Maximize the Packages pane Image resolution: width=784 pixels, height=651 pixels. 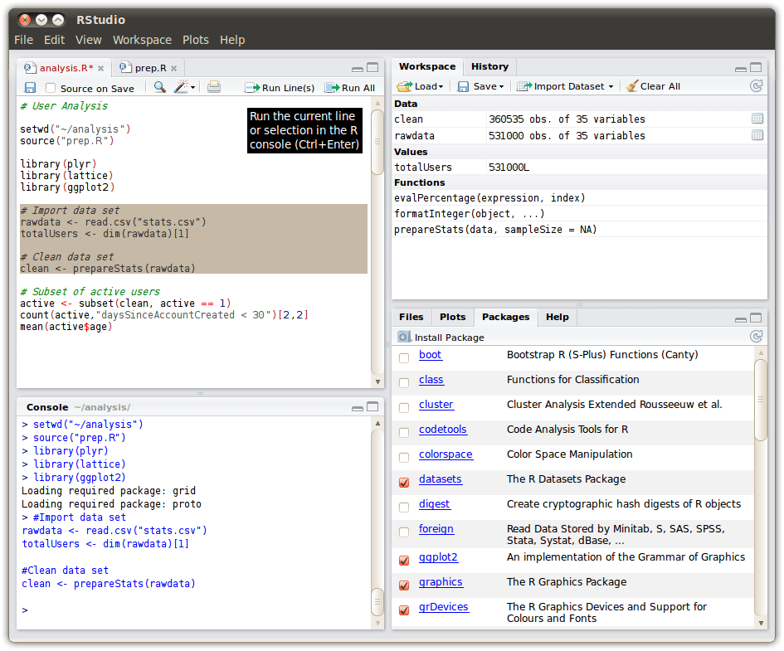pos(756,318)
